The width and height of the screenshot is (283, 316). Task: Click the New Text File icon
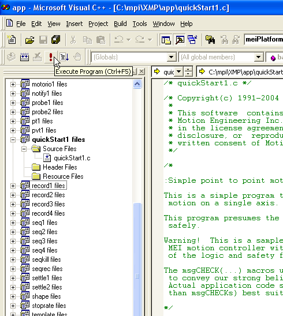point(12,39)
